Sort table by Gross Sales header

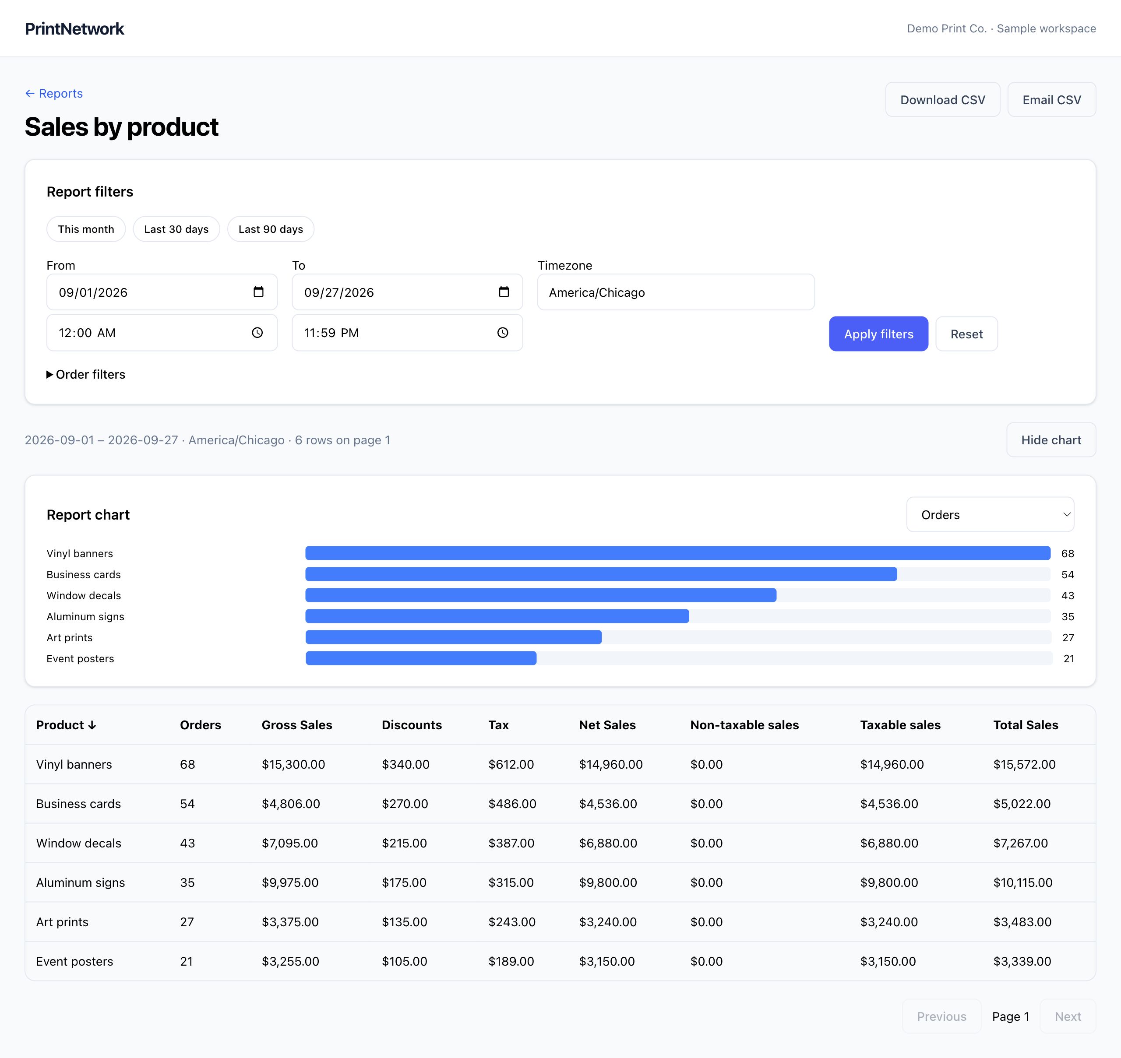297,725
